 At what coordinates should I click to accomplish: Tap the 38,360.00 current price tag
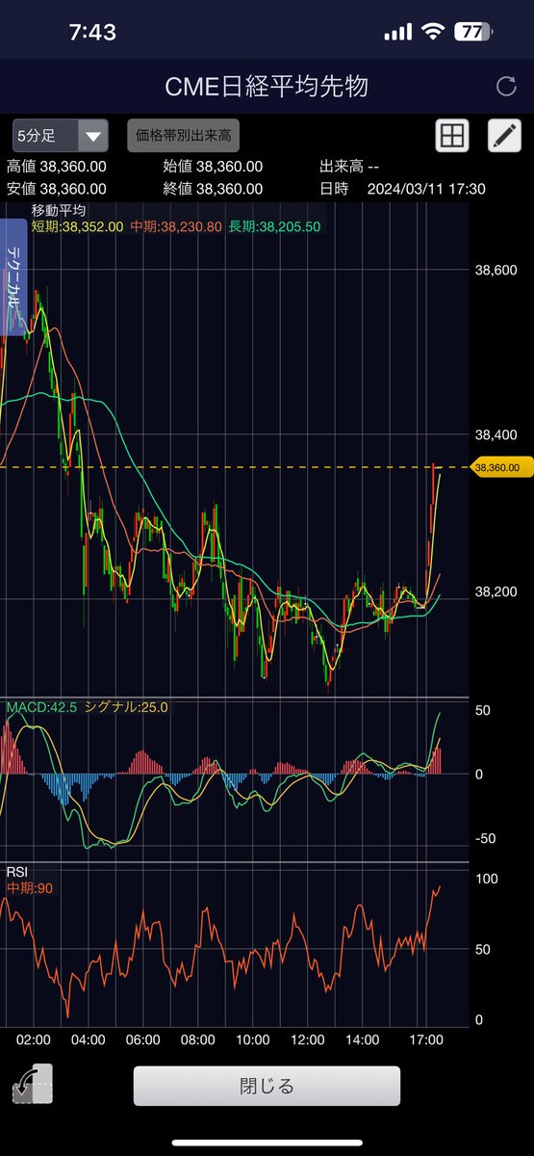(x=500, y=467)
